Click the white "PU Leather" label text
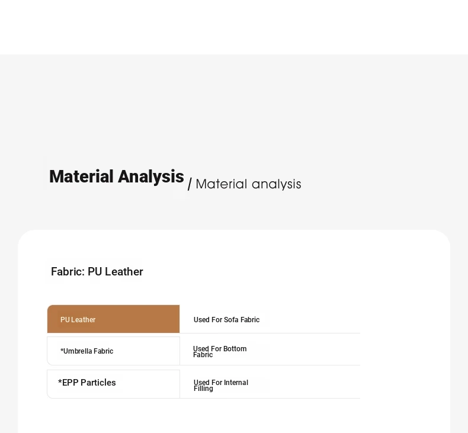The width and height of the screenshot is (468, 433). (x=78, y=320)
